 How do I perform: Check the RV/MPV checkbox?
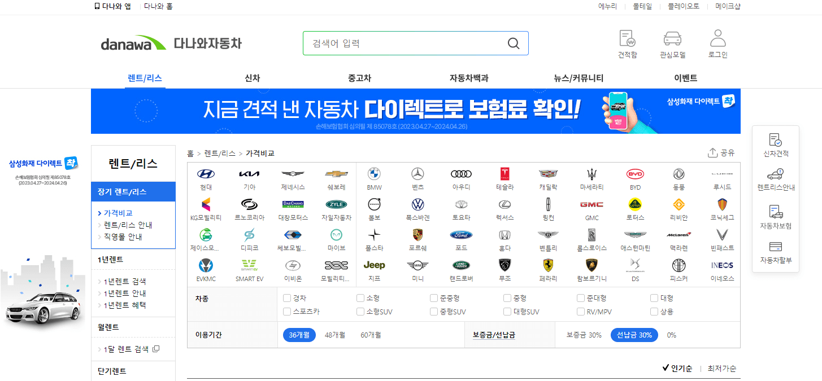(580, 311)
